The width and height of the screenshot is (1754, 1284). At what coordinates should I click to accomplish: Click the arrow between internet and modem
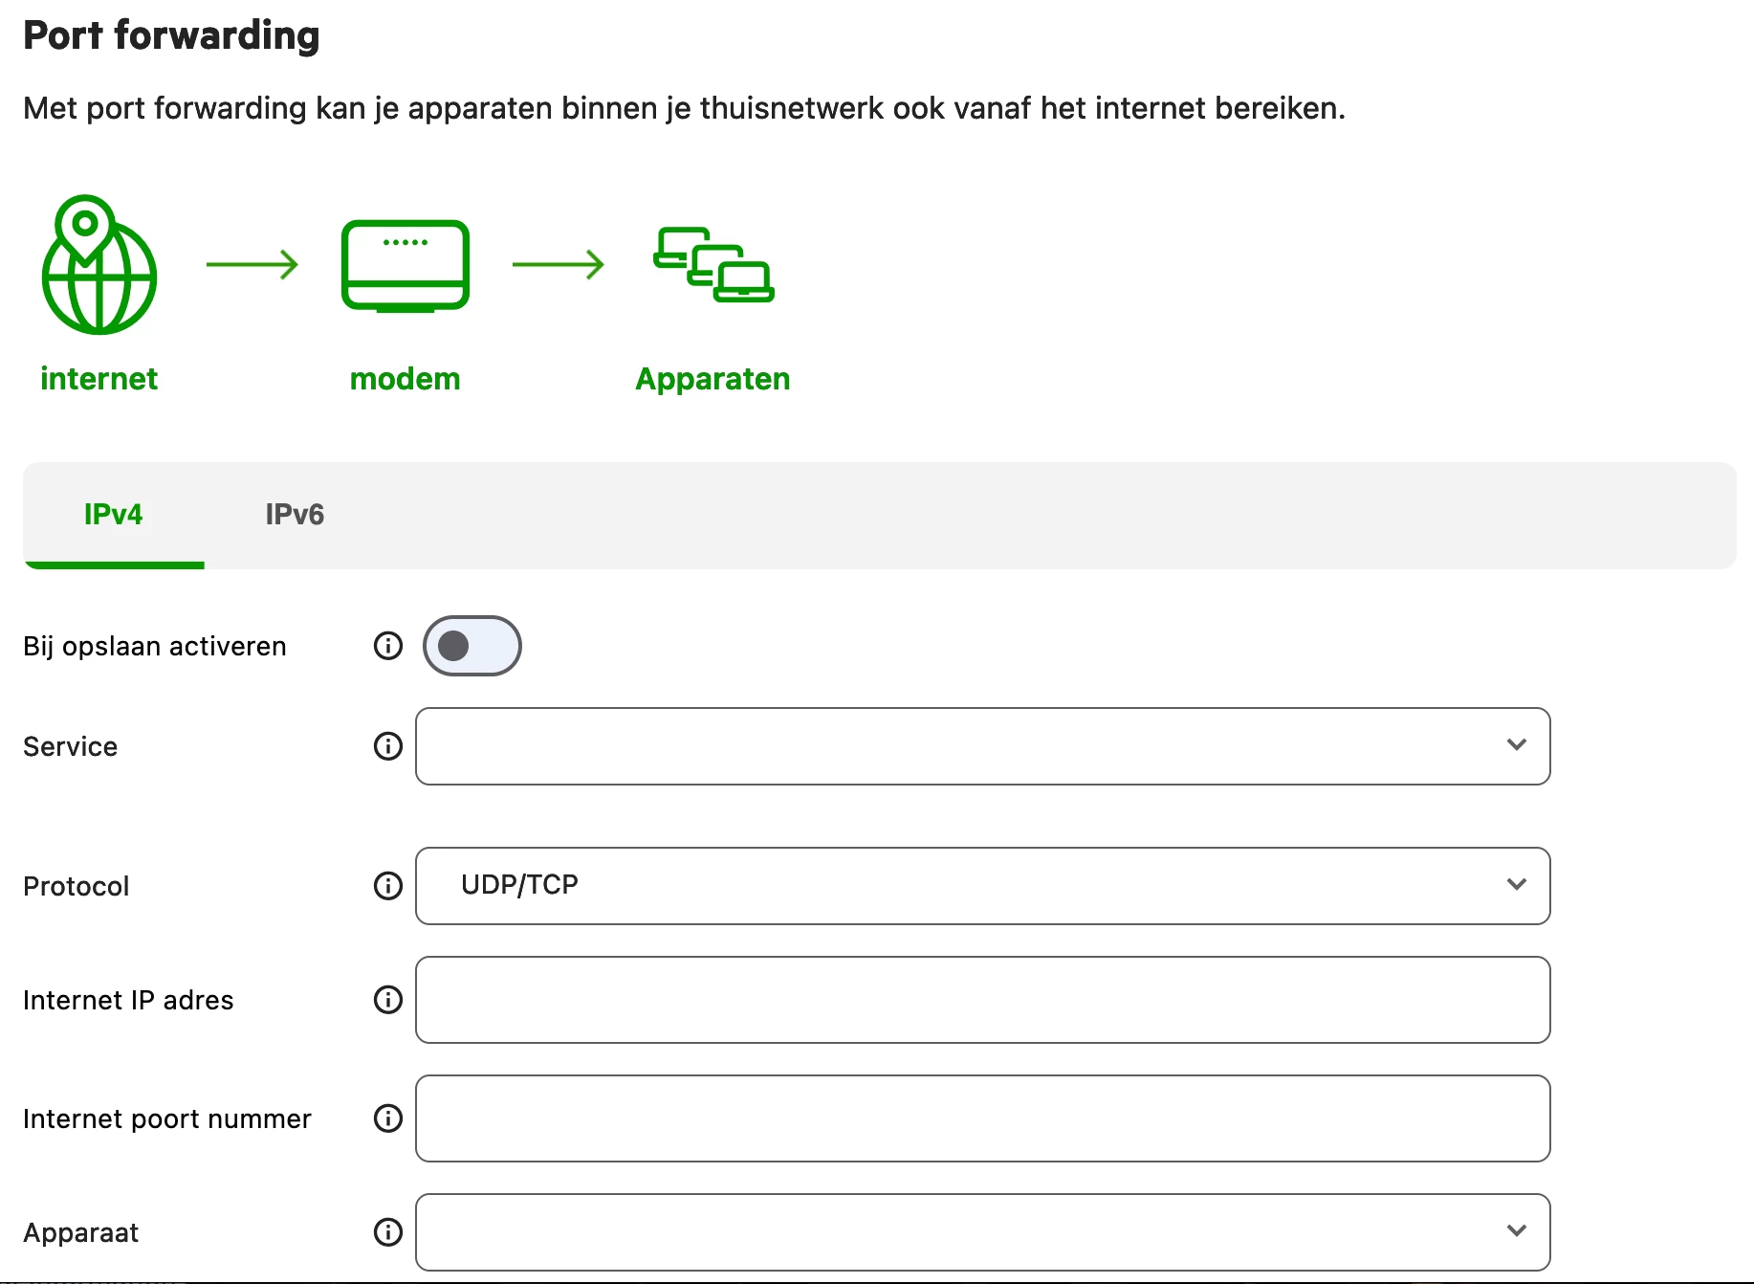252,264
